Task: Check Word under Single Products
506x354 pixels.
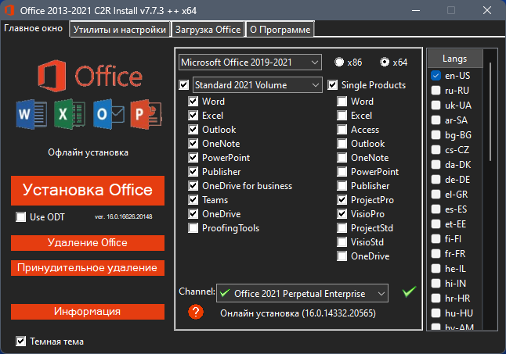Action: (342, 102)
